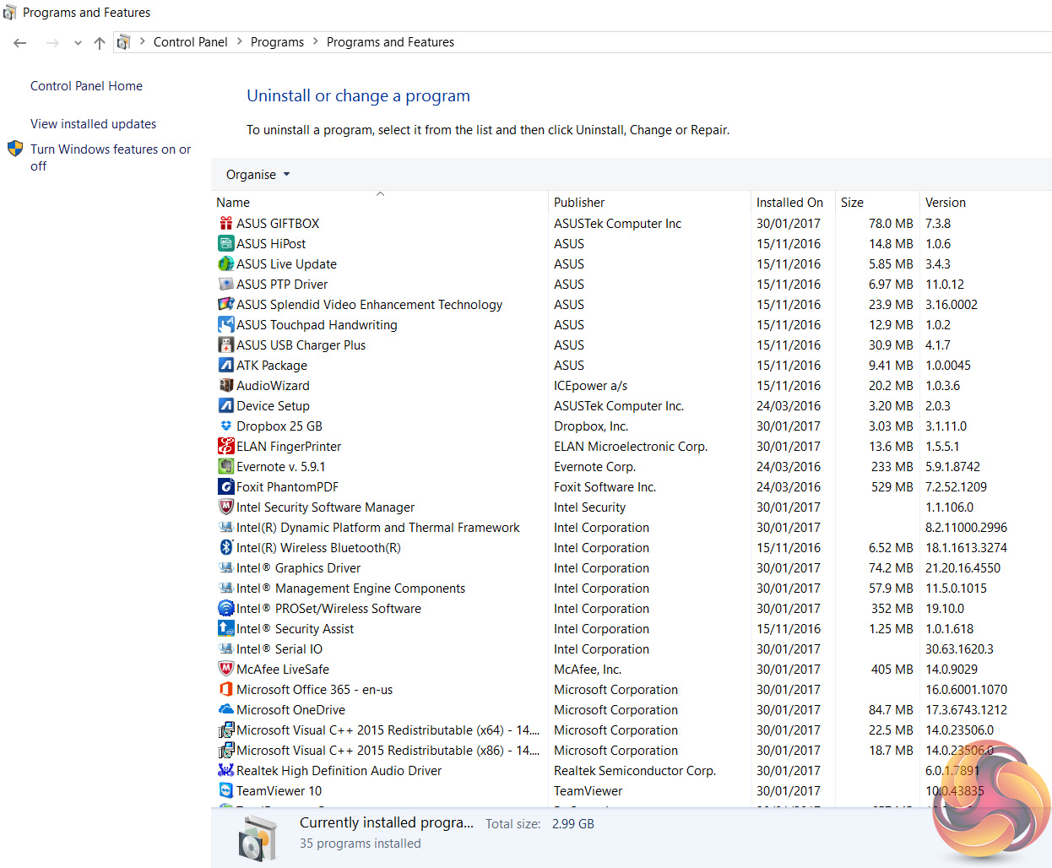Open the Organise dropdown menu
This screenshot has height=868, width=1052.
coord(258,175)
